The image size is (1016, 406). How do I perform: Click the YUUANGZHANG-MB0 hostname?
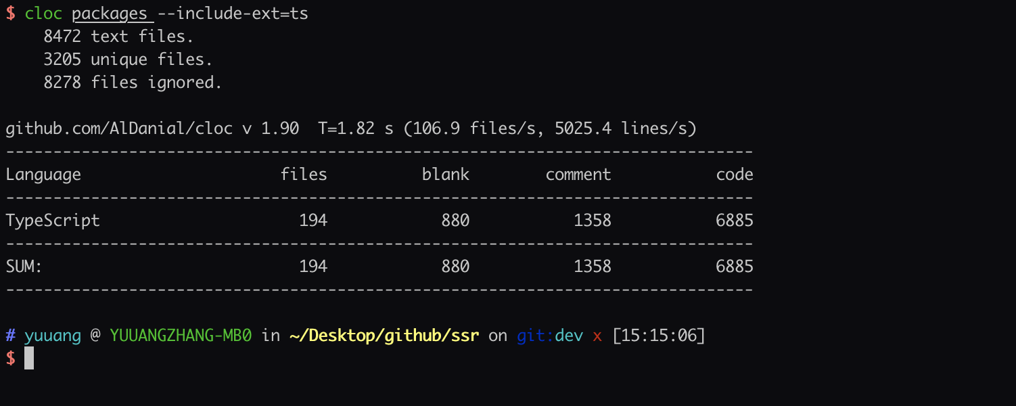181,336
